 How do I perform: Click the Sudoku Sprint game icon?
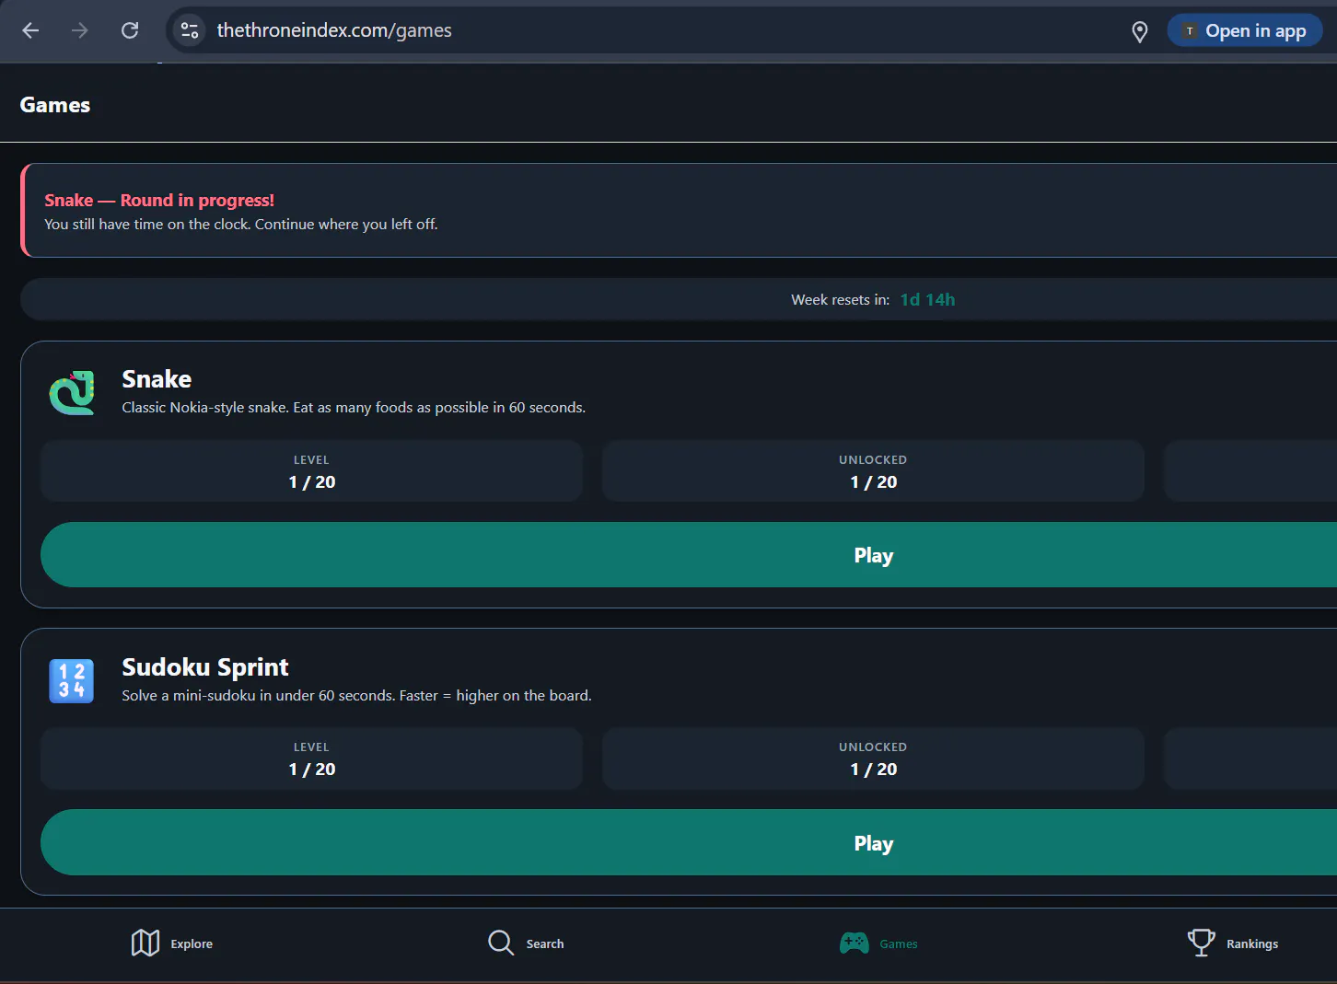(x=72, y=681)
